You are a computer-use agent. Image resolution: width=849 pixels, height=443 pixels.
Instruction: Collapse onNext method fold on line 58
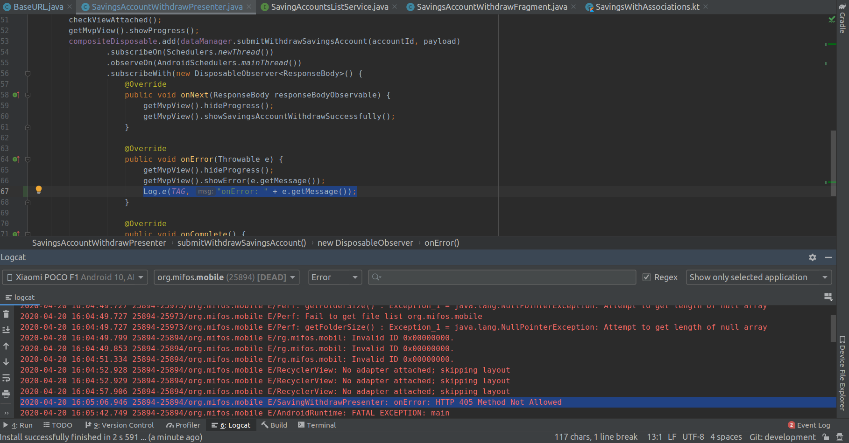tap(28, 95)
